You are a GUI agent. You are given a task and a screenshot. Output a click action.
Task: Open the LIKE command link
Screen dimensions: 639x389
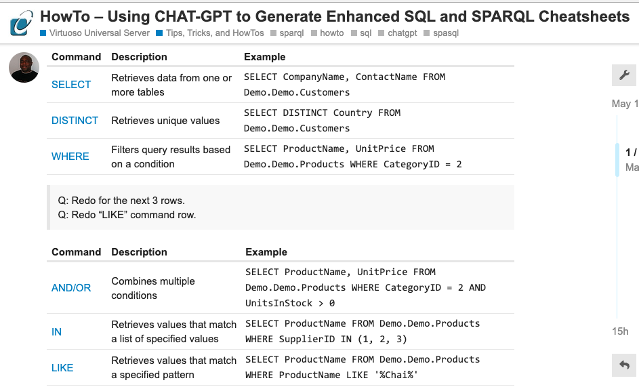pos(62,368)
